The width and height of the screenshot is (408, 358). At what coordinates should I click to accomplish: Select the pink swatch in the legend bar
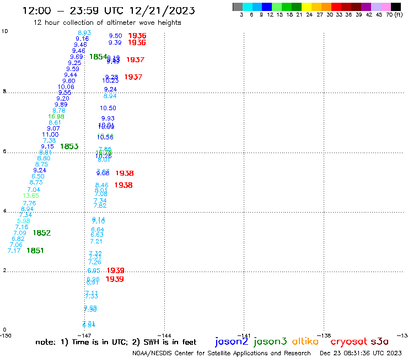click(386, 7)
